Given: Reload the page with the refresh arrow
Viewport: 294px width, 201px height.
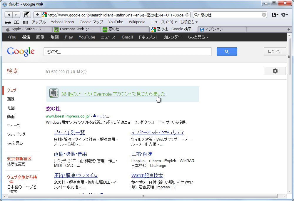Looking at the screenshot, I should coord(187,15).
